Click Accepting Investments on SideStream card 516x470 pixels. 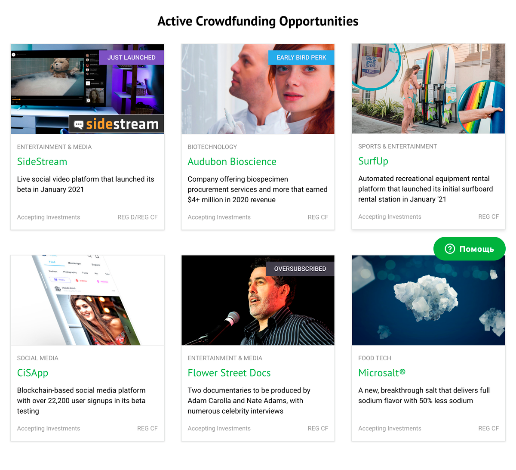pos(49,217)
